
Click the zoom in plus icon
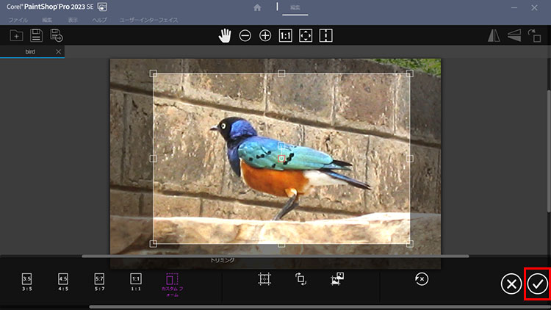(x=265, y=35)
